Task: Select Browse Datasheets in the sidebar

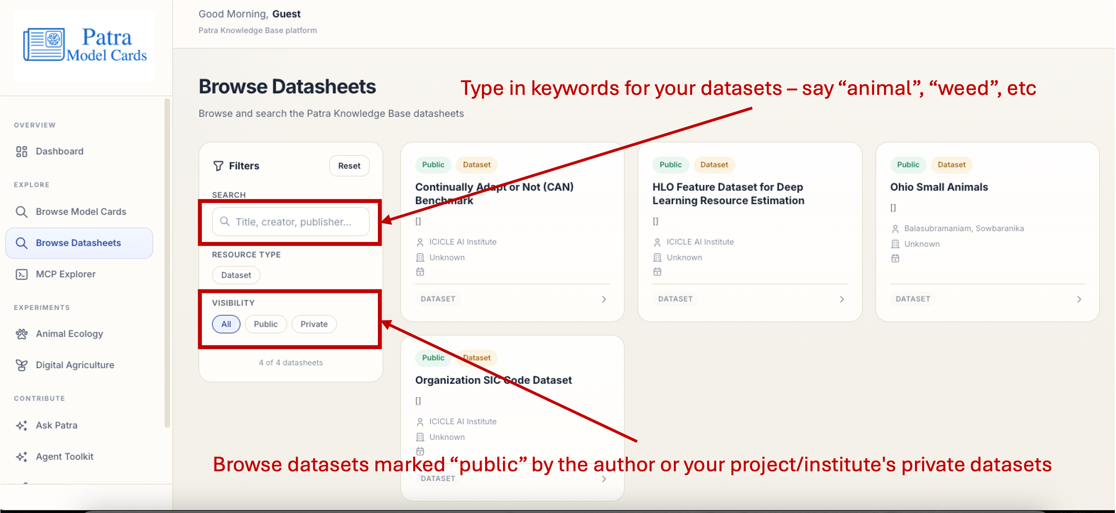Action: (79, 243)
